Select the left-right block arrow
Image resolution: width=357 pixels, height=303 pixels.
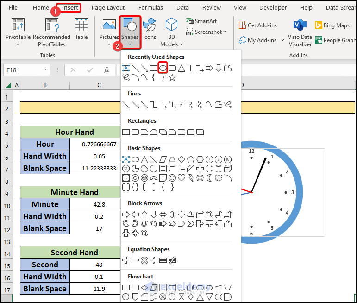pos(163,215)
